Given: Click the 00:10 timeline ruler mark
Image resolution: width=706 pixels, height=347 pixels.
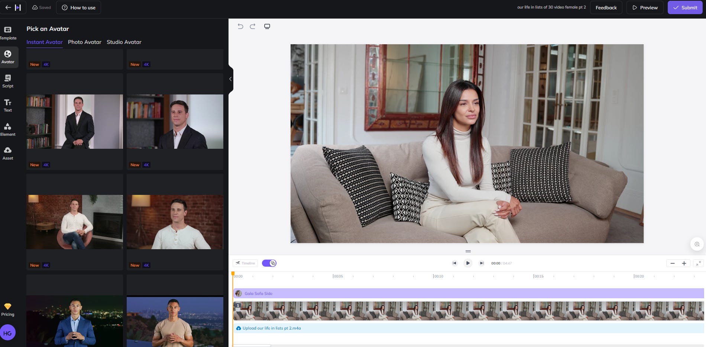Looking at the screenshot, I should 438,276.
